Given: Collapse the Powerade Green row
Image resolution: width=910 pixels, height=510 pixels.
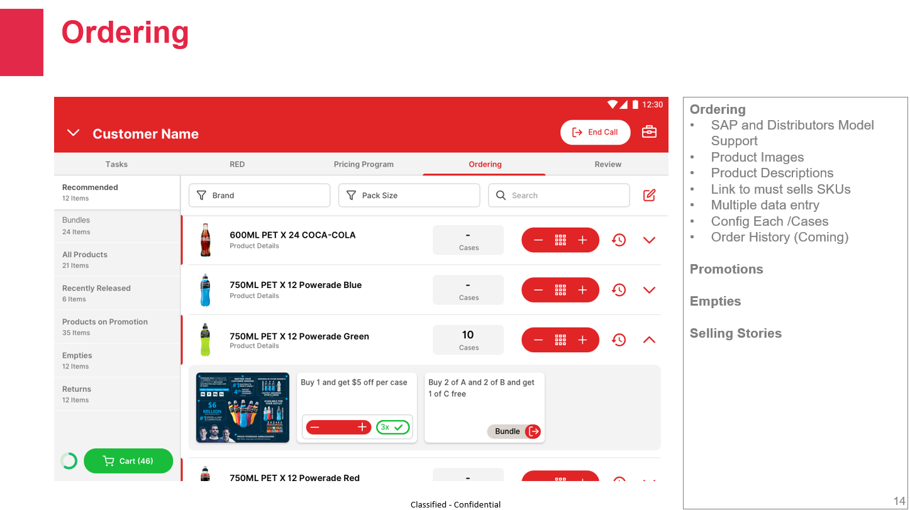Looking at the screenshot, I should pyautogui.click(x=649, y=340).
